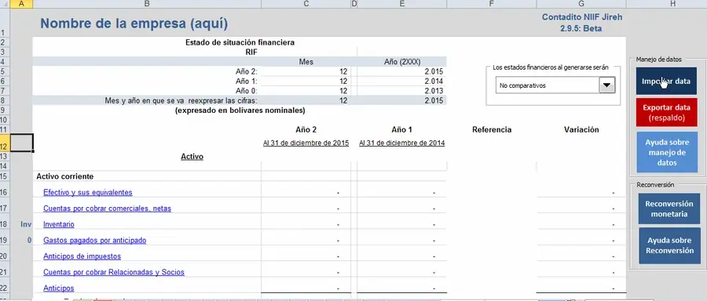Select the Año 2 month cell showing 12

(x=306, y=71)
